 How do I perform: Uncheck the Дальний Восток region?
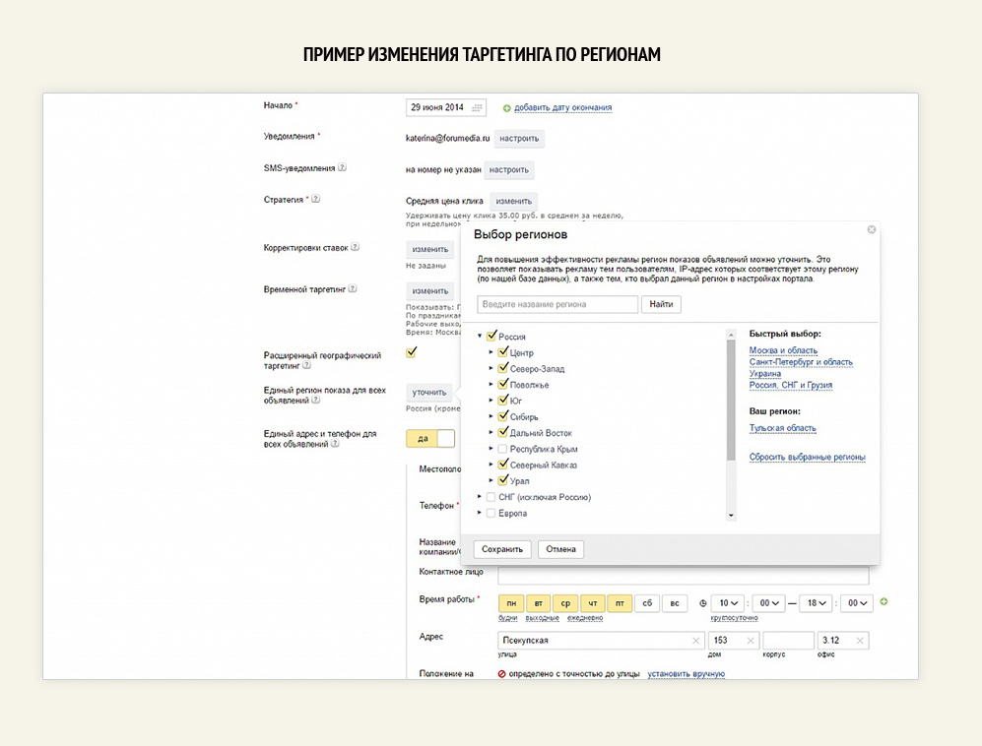pos(503,432)
